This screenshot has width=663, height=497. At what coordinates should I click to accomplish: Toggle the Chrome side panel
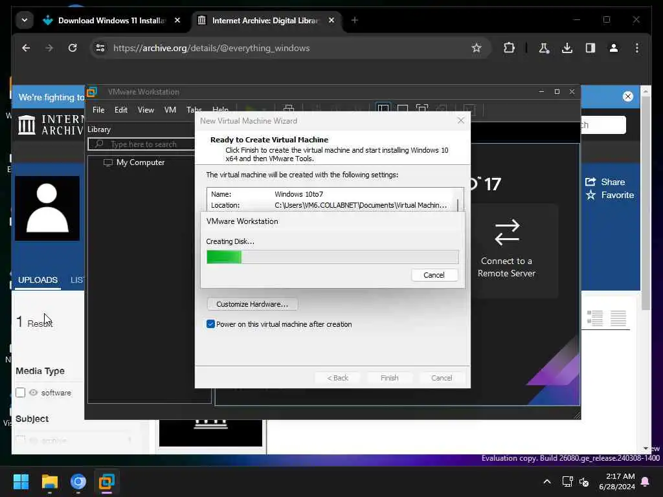pos(590,48)
